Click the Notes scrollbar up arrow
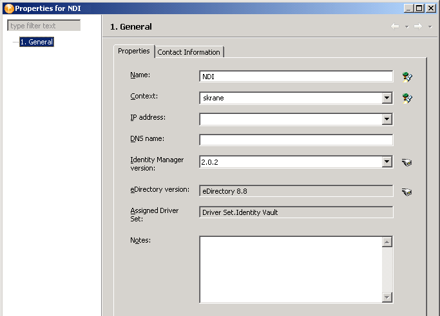The image size is (440, 316). click(387, 242)
